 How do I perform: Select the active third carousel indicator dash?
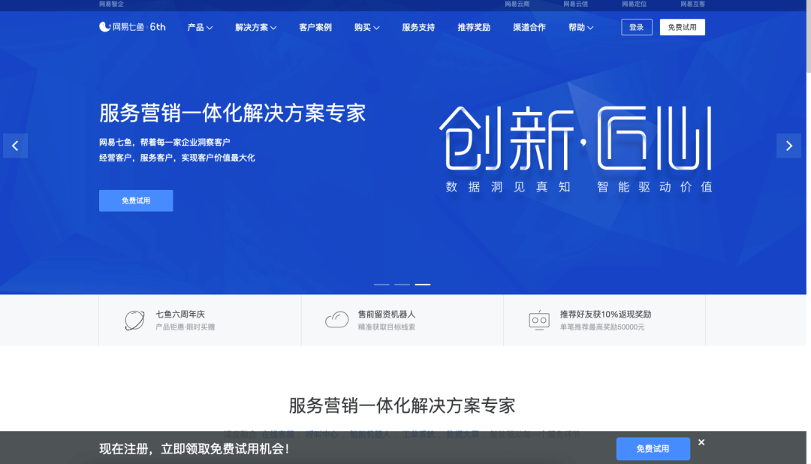tap(423, 285)
